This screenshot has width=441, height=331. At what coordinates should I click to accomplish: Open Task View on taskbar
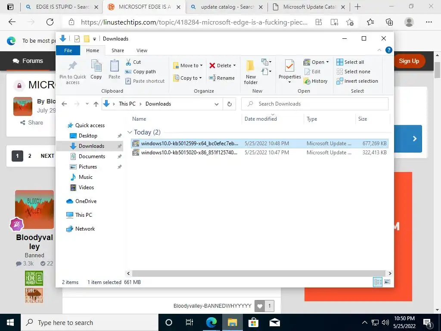point(189,322)
